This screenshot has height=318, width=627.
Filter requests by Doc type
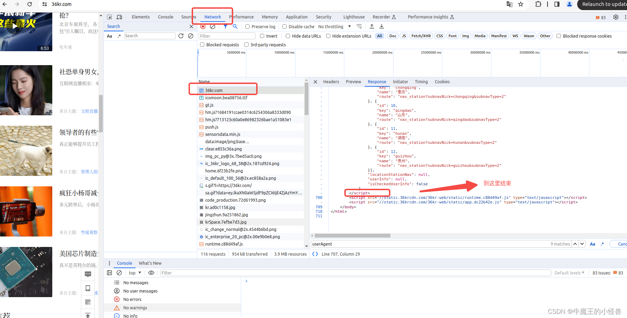393,36
